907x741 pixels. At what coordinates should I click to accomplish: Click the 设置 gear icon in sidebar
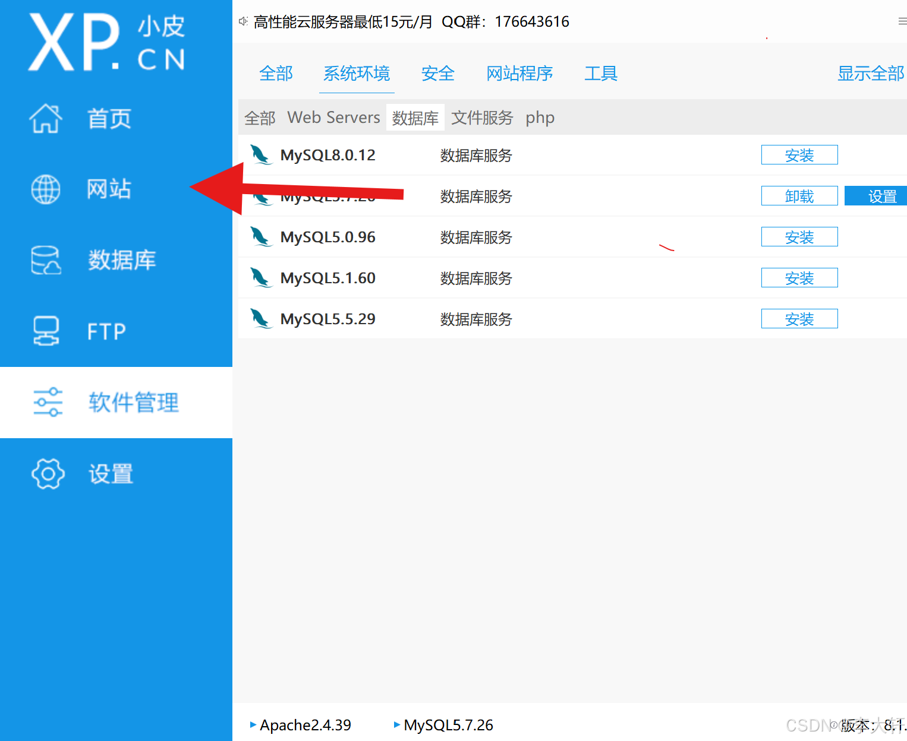(x=48, y=473)
